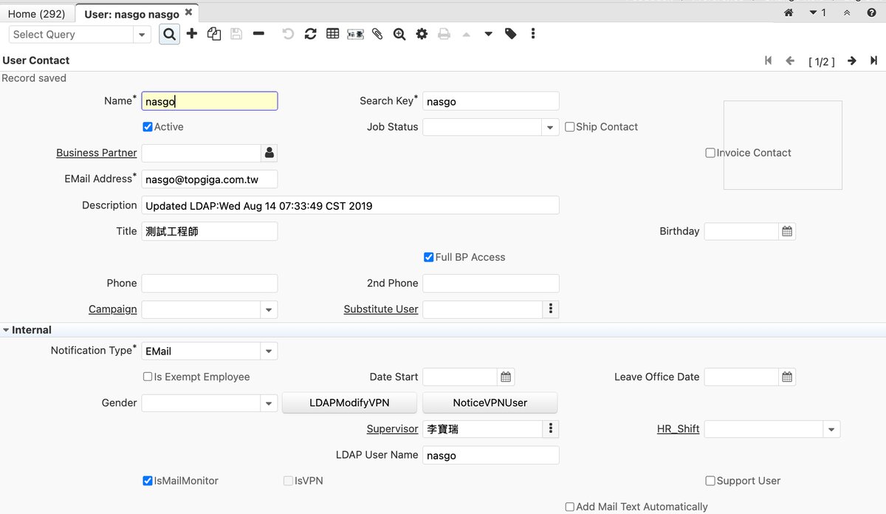Uncheck the Active checkbox
Screen dimensions: 886x514
(x=148, y=127)
